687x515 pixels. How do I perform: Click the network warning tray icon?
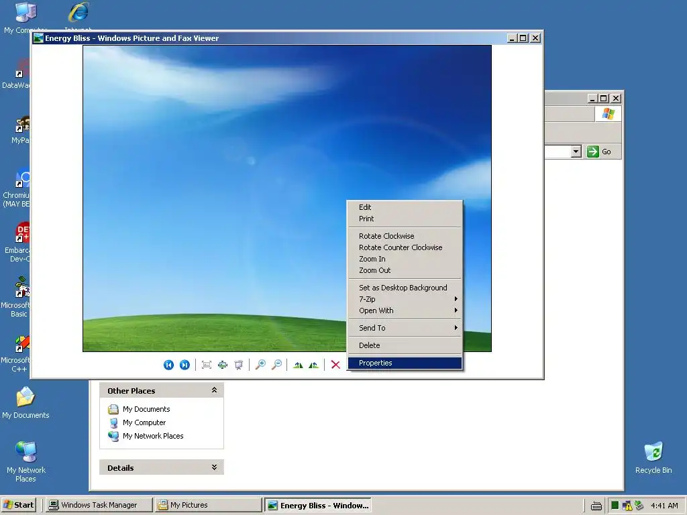coord(627,506)
